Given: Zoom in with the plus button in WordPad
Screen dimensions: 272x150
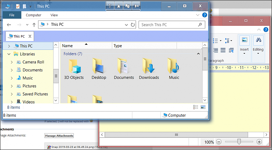Looking at the screenshot, I should click(x=259, y=142).
